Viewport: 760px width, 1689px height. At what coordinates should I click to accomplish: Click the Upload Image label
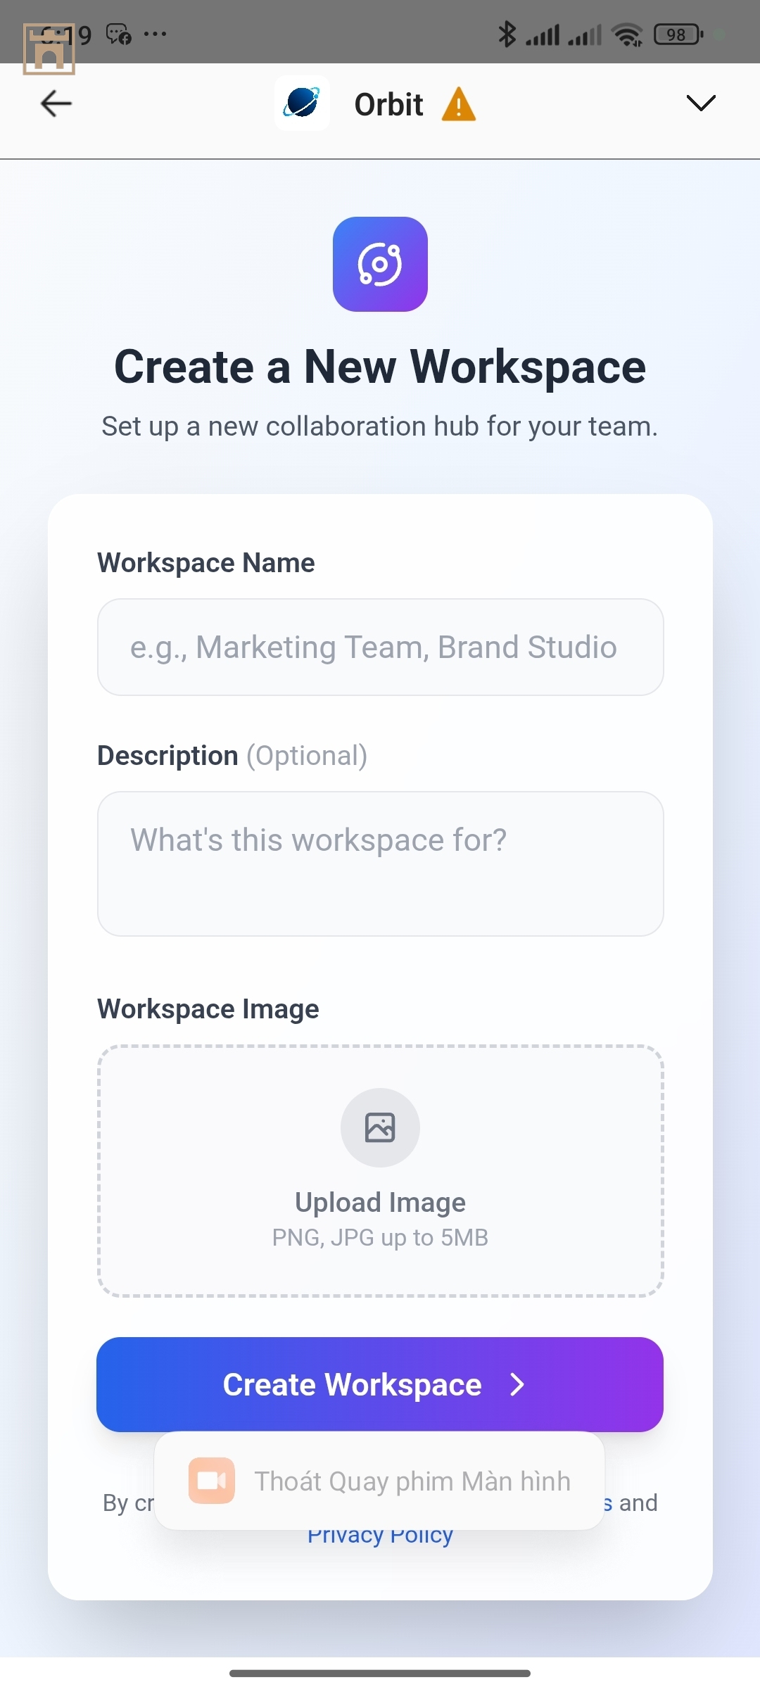point(380,1202)
